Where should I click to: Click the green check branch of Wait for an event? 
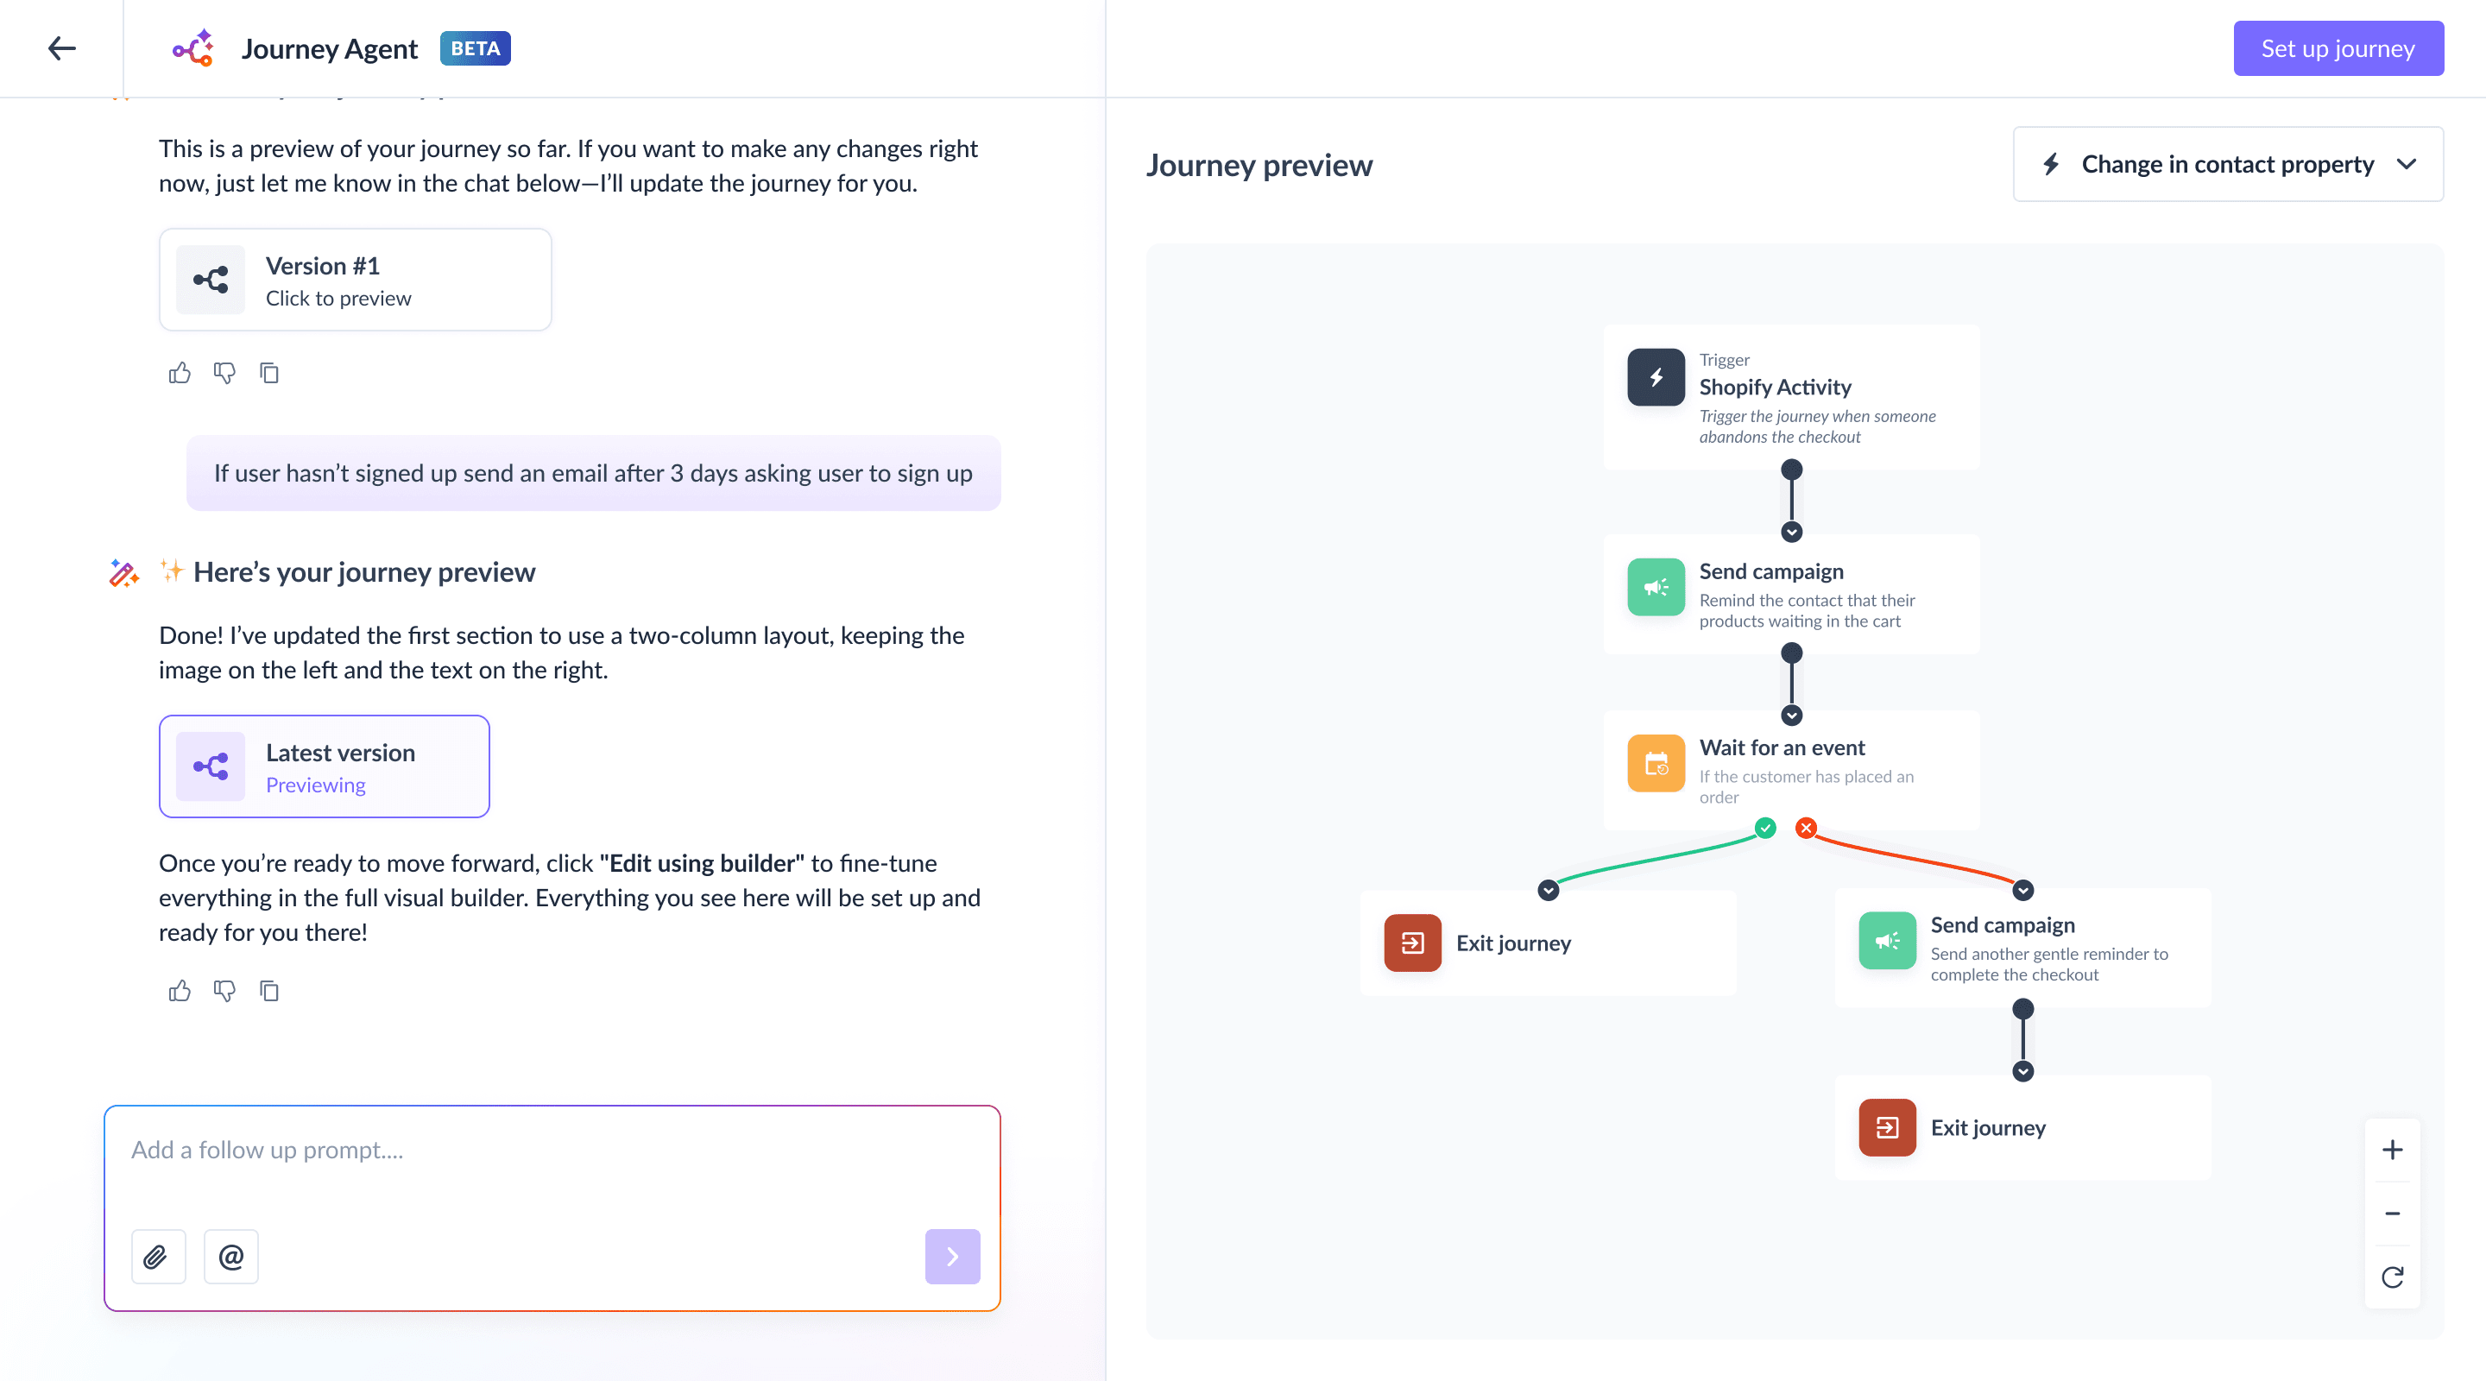click(1765, 828)
